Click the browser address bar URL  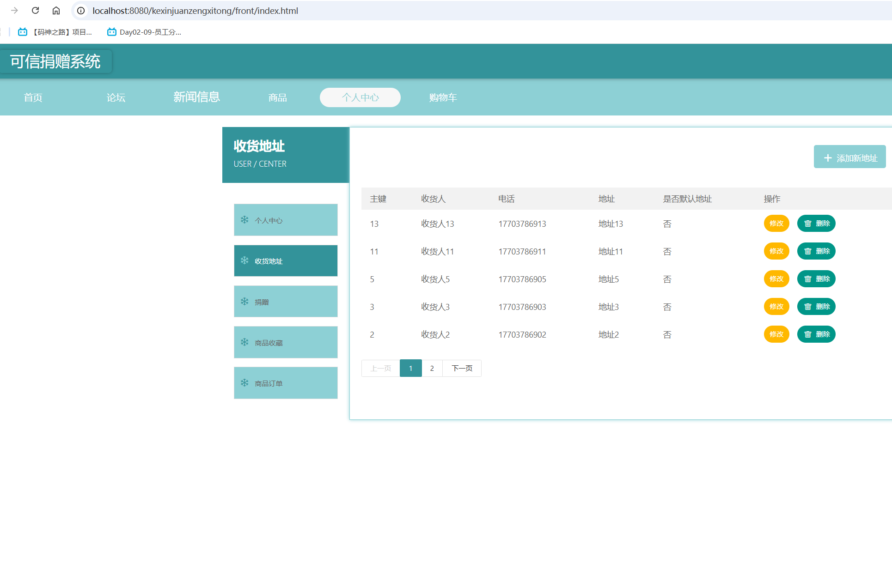[x=195, y=11]
